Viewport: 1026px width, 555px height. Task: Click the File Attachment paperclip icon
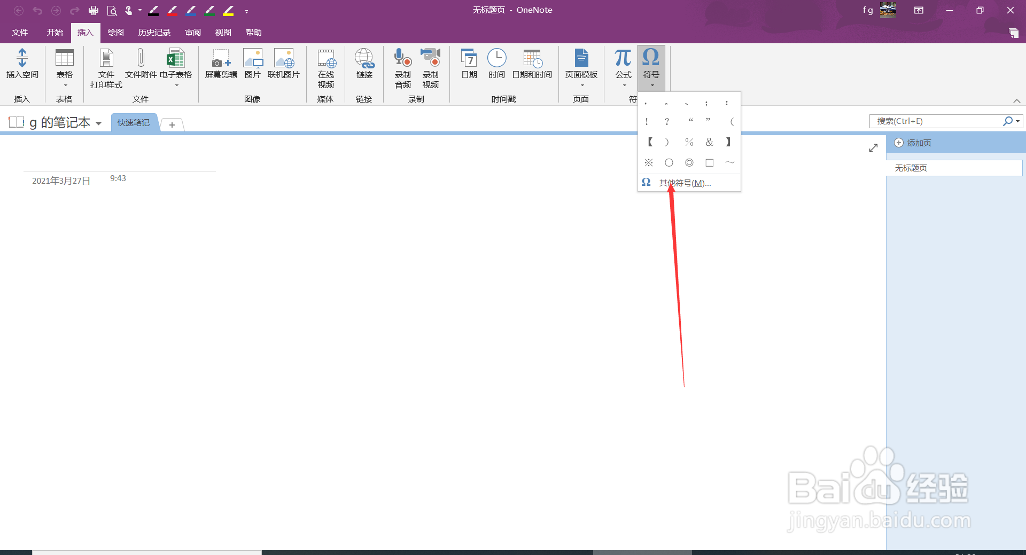(x=141, y=58)
